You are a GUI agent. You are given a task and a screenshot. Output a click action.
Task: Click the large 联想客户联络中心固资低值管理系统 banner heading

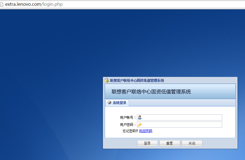coord(151,92)
